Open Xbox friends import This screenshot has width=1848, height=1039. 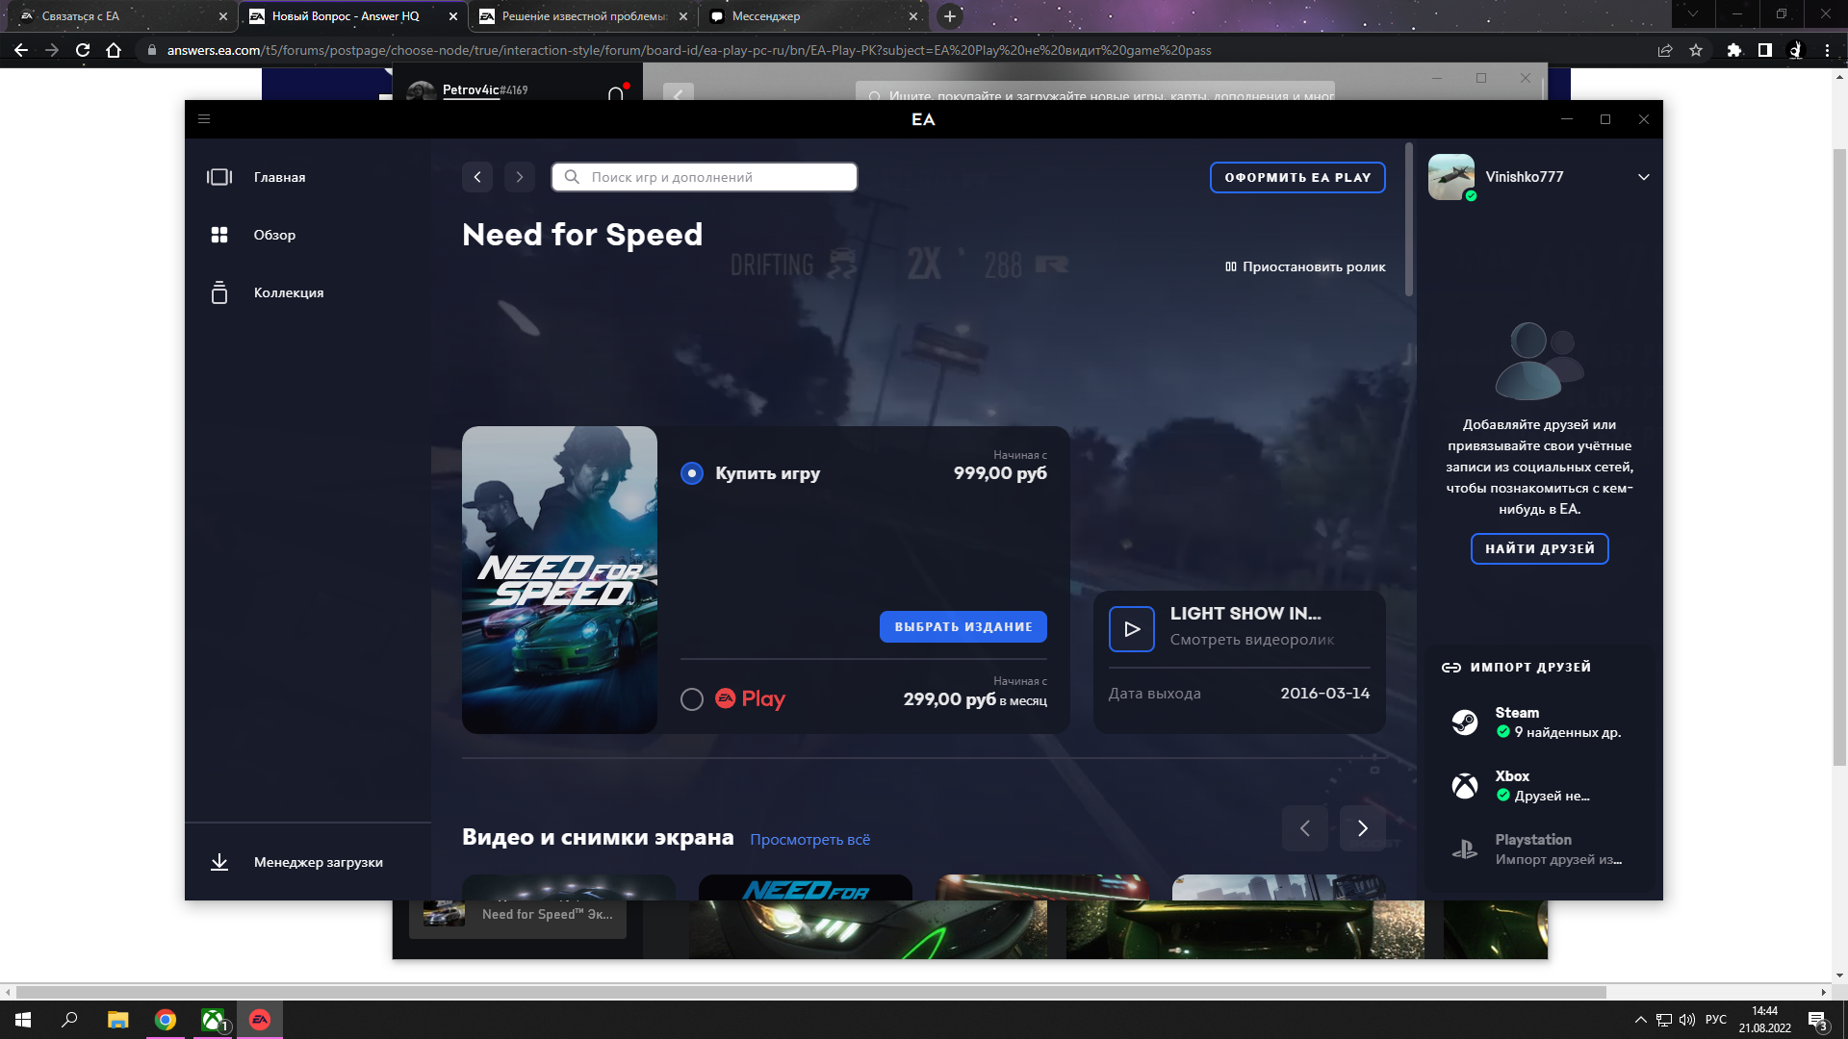1540,786
